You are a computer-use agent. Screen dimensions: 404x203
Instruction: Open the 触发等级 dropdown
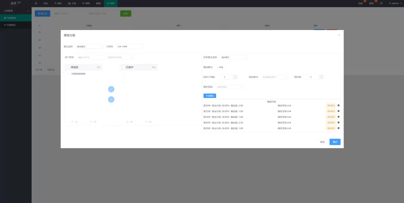229,87
